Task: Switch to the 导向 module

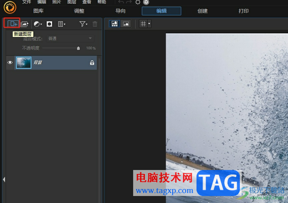Action: pyautogui.click(x=120, y=11)
